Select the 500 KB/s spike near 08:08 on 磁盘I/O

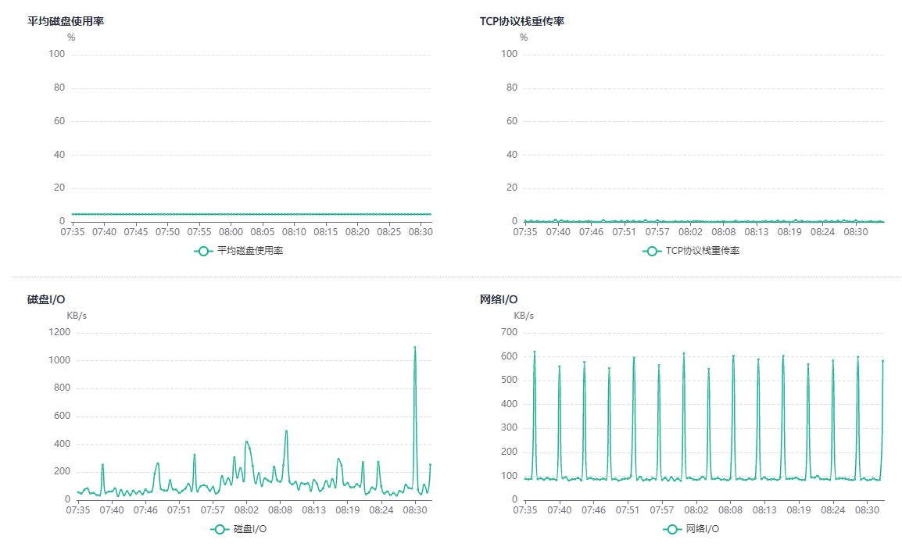pyautogui.click(x=287, y=431)
